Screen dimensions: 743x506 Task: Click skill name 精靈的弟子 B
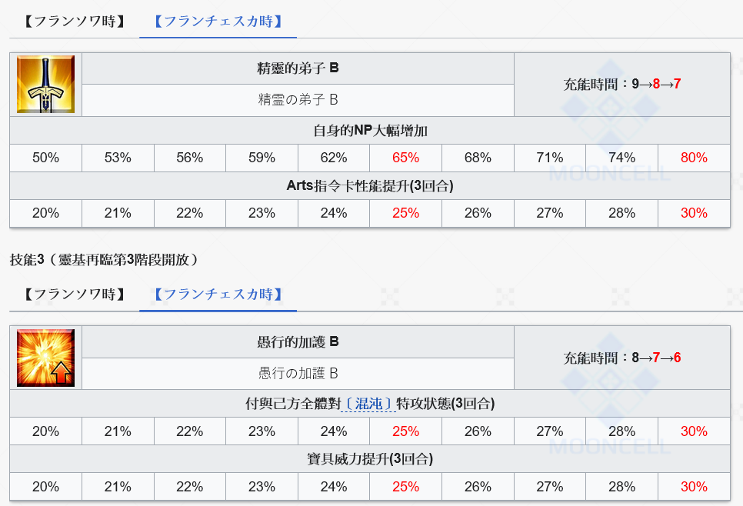(298, 68)
